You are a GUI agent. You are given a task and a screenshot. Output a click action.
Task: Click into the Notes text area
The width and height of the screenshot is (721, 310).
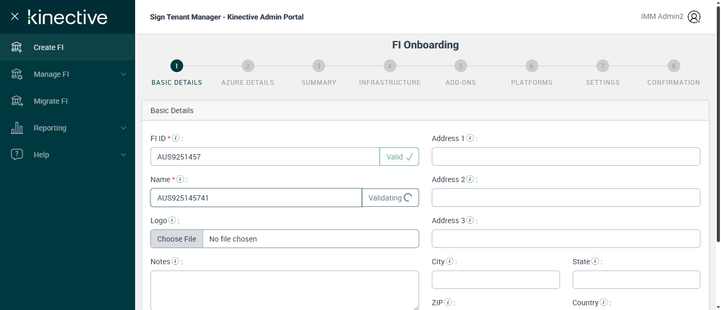point(284,290)
